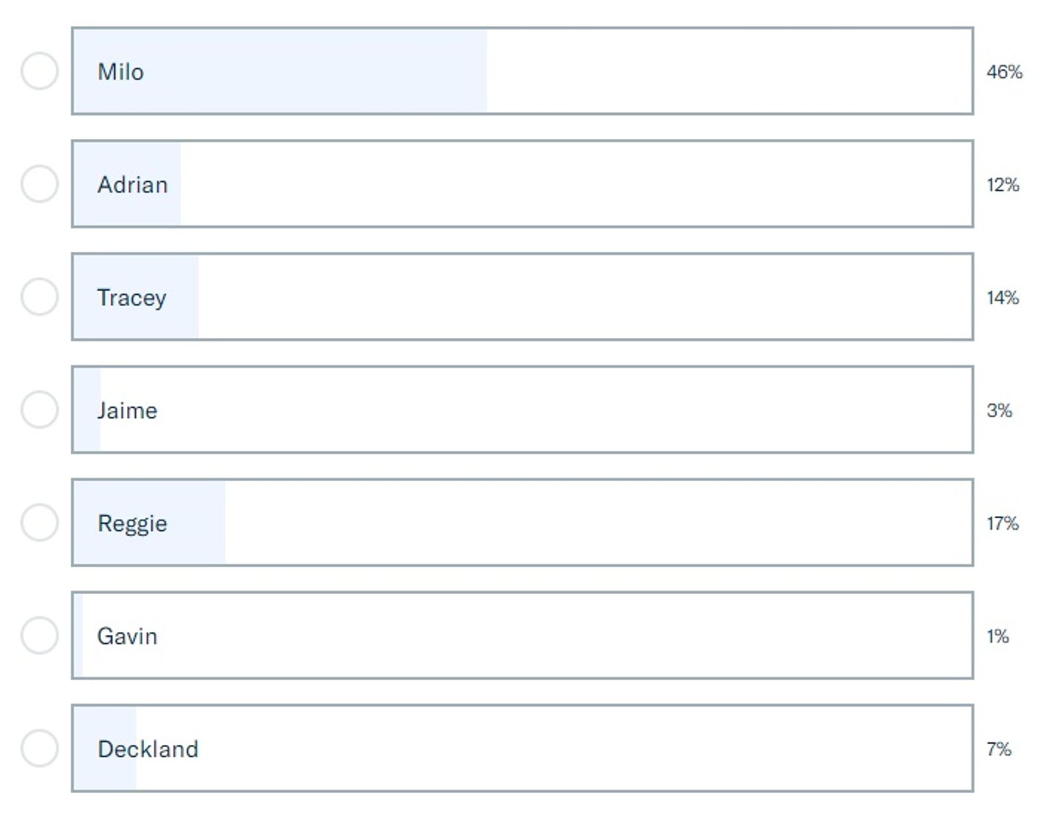Click the 14% result label
1058x817 pixels.
pyautogui.click(x=1002, y=297)
